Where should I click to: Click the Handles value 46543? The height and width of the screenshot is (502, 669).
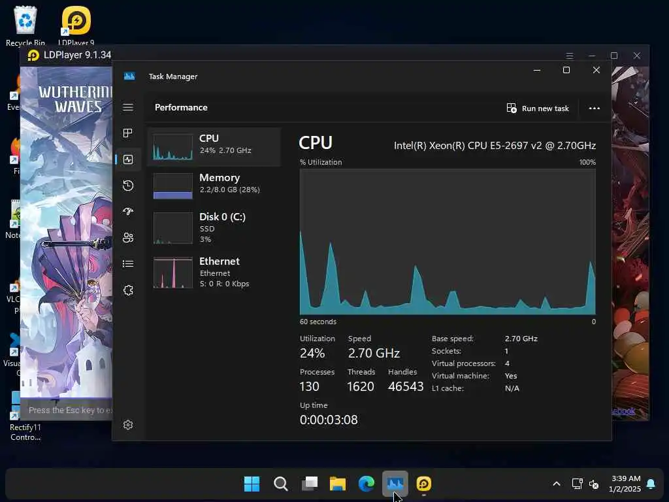(x=406, y=386)
